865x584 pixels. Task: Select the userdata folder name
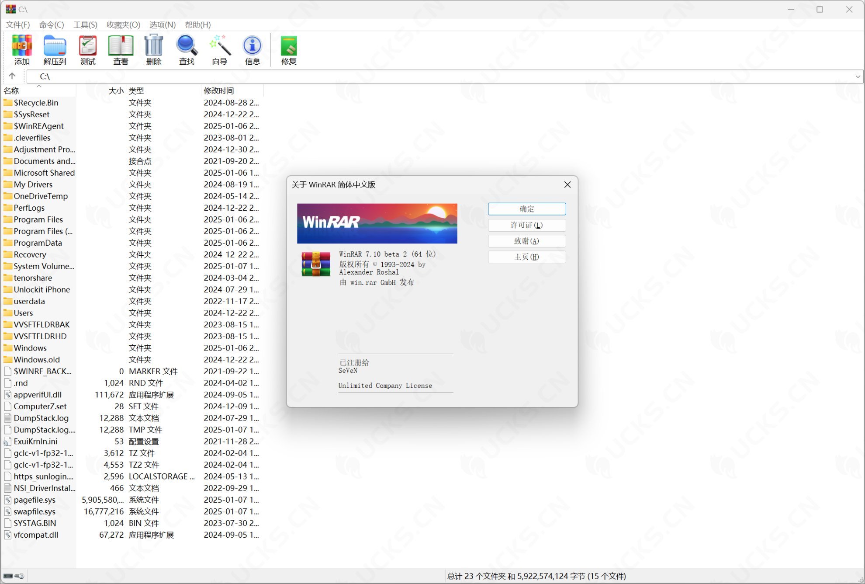[x=29, y=301]
